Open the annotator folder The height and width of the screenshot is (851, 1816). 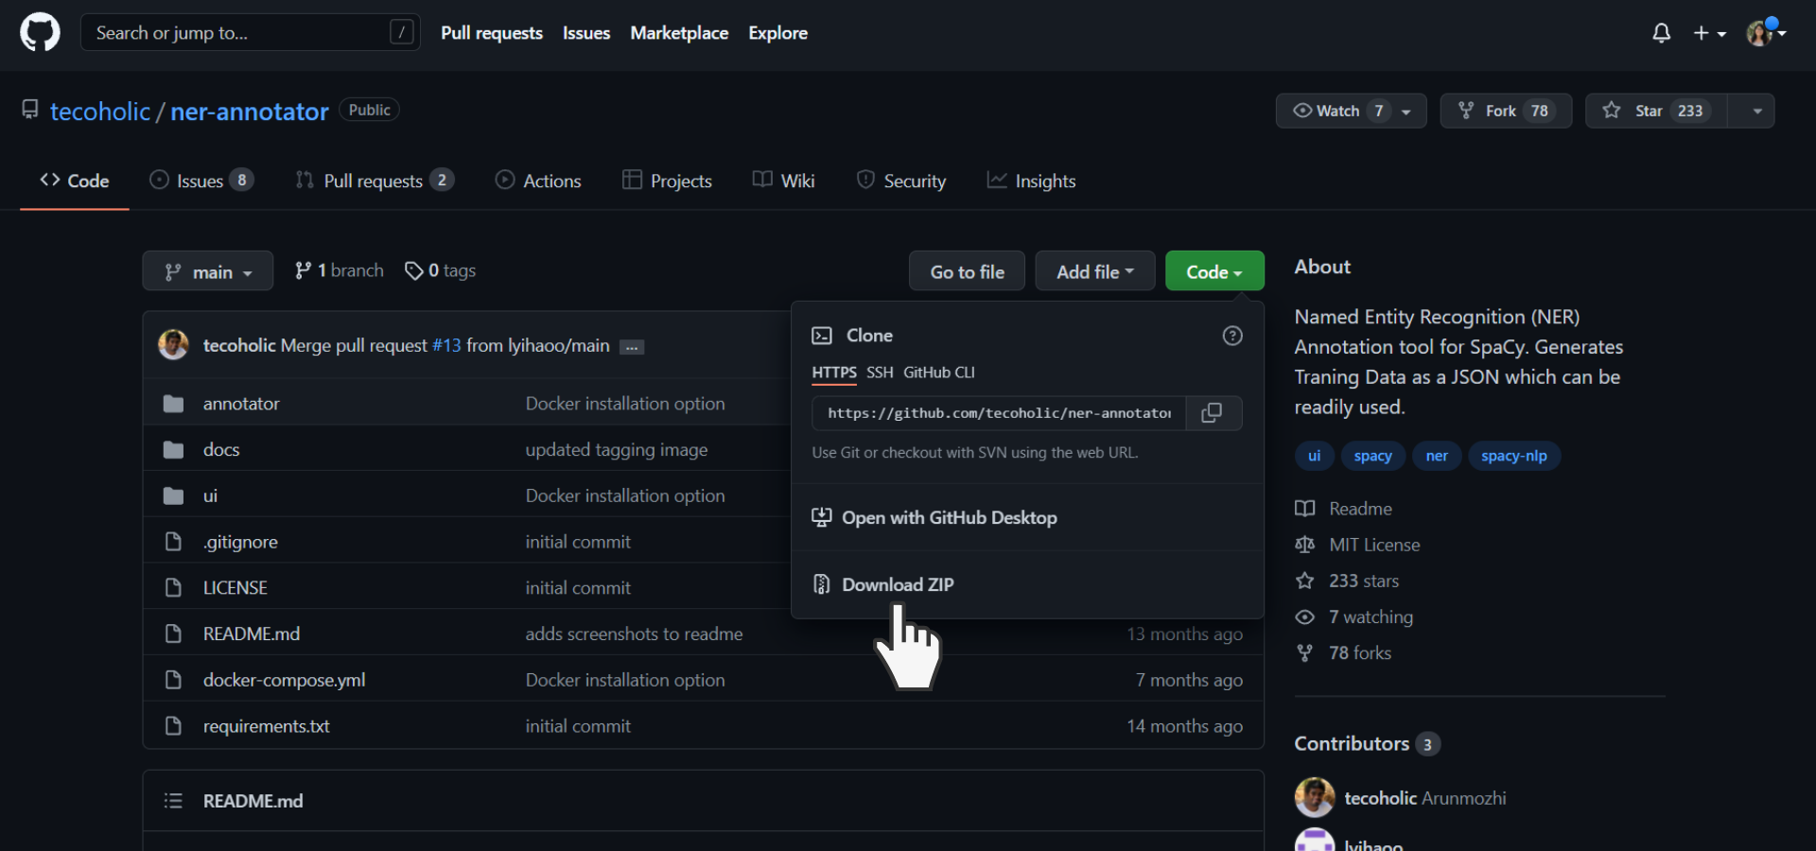pyautogui.click(x=241, y=404)
